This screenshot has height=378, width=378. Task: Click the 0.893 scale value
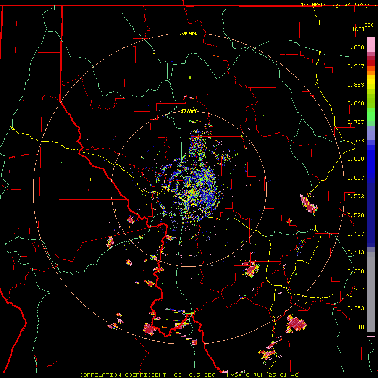[356, 84]
